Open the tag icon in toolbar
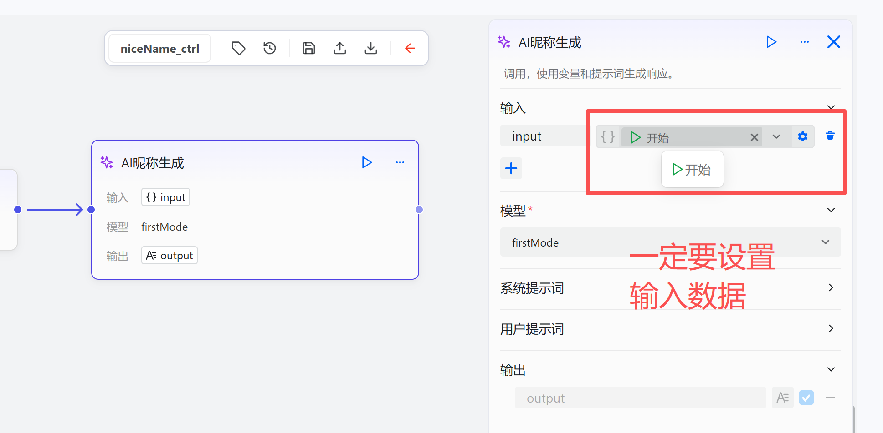The image size is (883, 433). pos(239,48)
